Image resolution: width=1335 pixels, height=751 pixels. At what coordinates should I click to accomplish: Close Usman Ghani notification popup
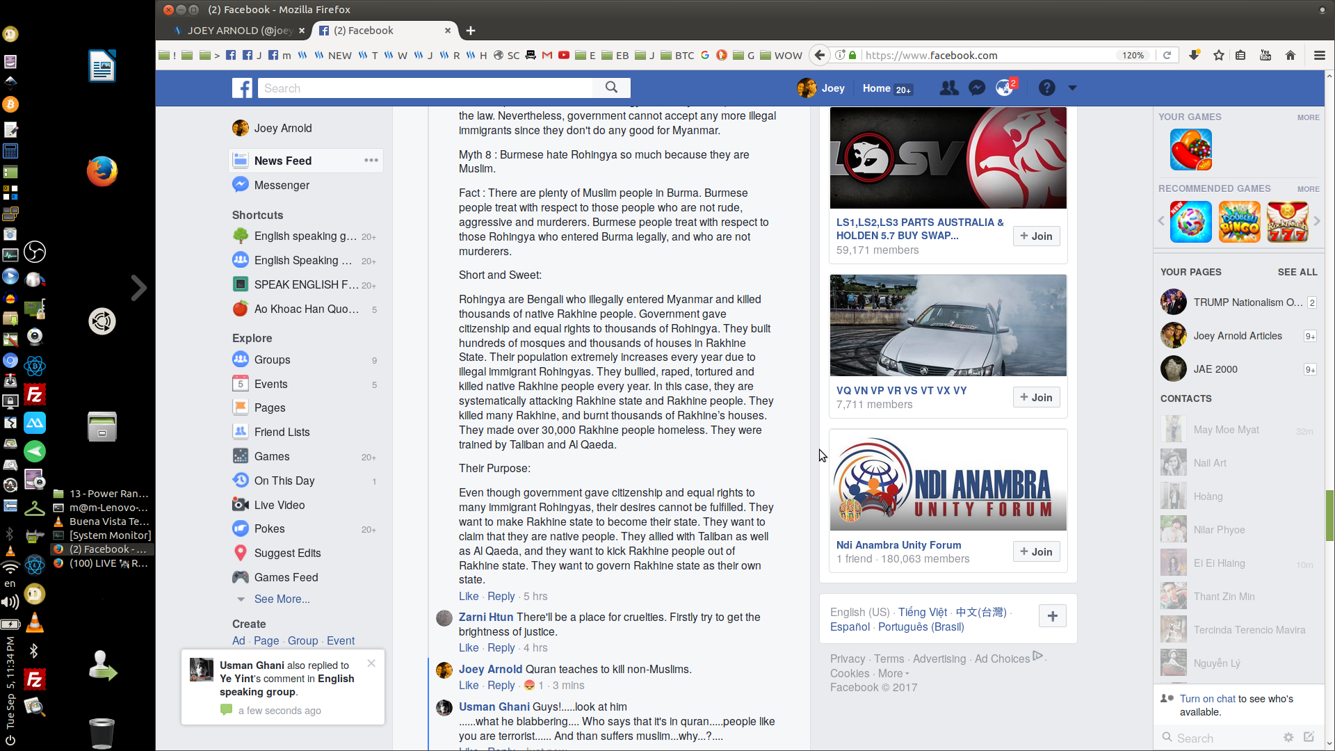pyautogui.click(x=371, y=663)
